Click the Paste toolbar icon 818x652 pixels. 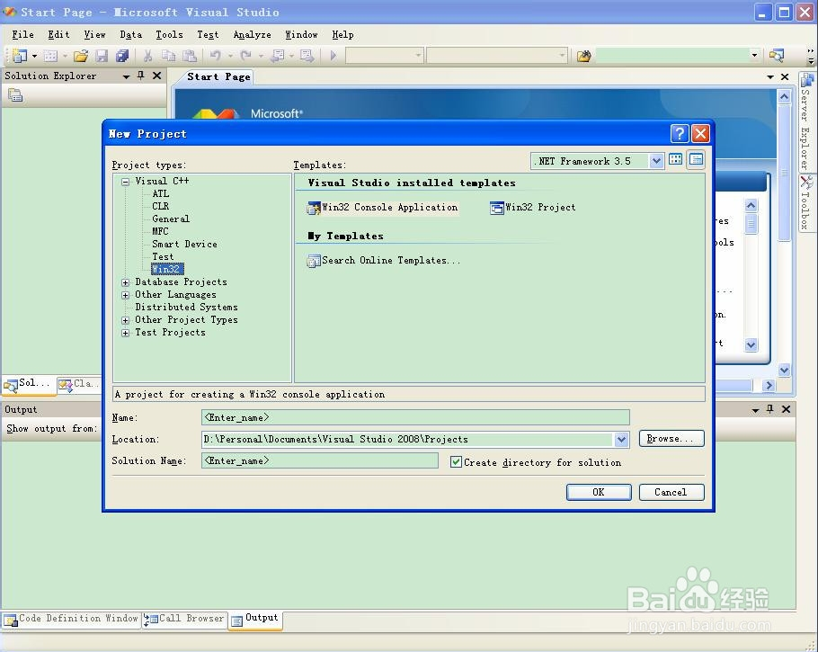(x=190, y=56)
